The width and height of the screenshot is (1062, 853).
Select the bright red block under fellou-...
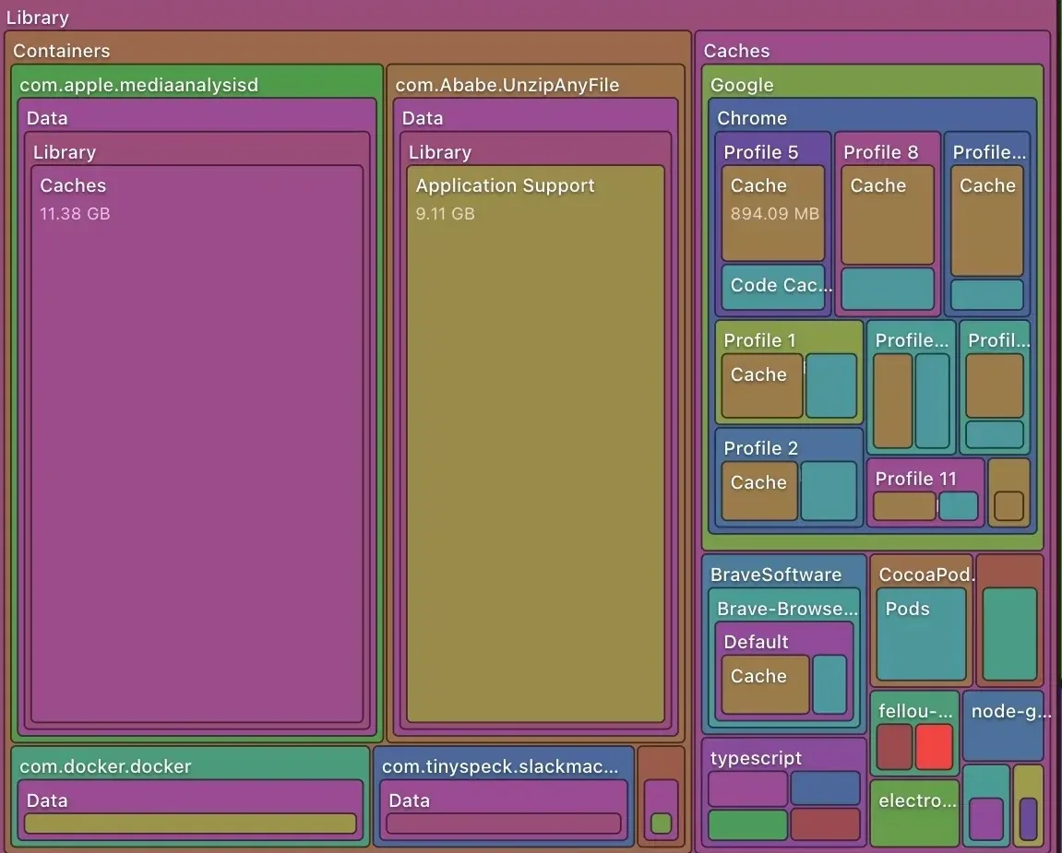click(x=934, y=747)
